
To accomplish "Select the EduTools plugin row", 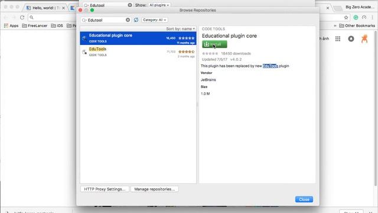I will point(138,52).
